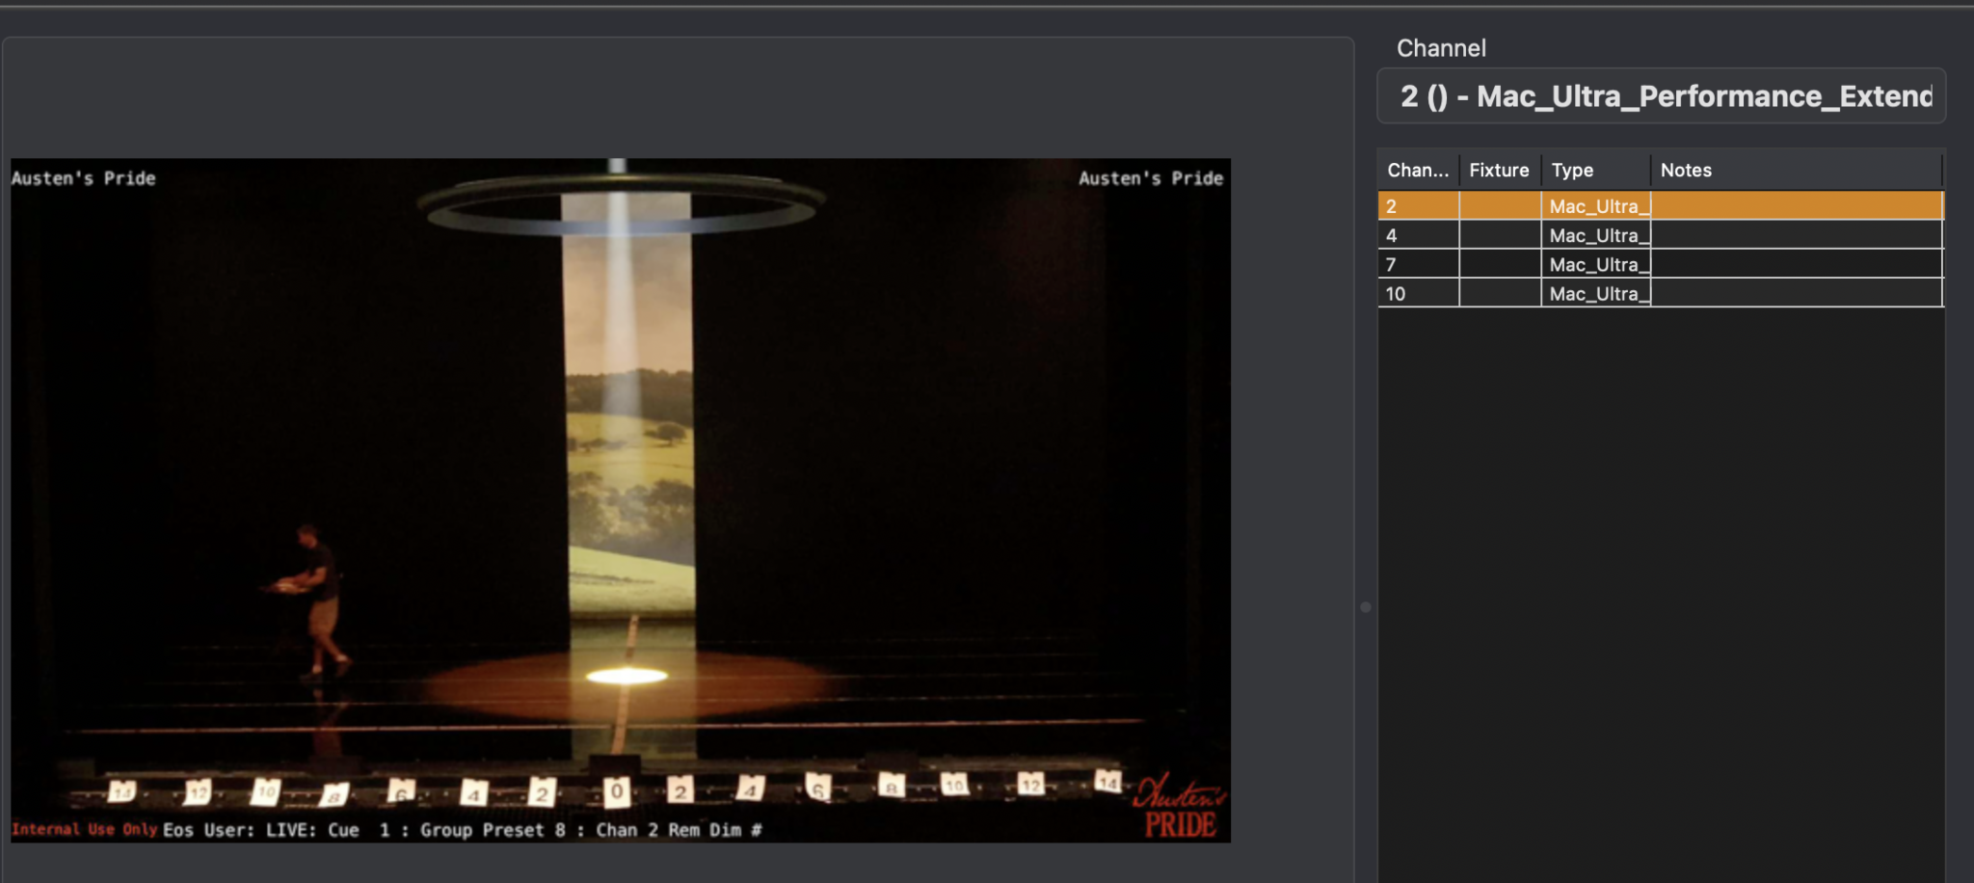Select the row for channel 7
Image resolution: width=1974 pixels, height=883 pixels.
click(x=1417, y=263)
